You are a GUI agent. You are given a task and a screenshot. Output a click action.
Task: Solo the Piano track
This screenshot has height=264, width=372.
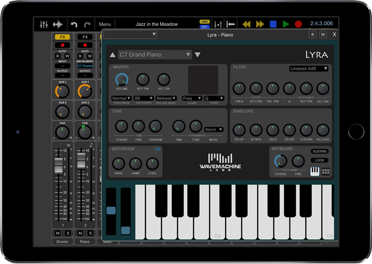[90, 233]
